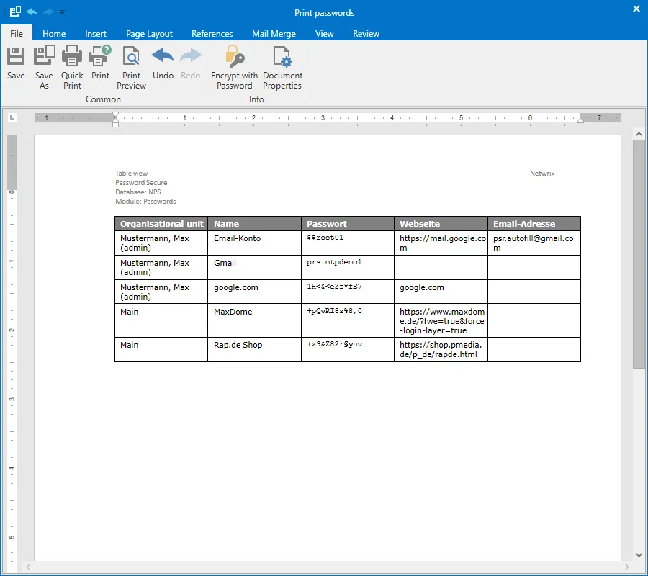The image size is (648, 576).
Task: Click the 'Email-Adresse' column header
Action: (x=534, y=224)
